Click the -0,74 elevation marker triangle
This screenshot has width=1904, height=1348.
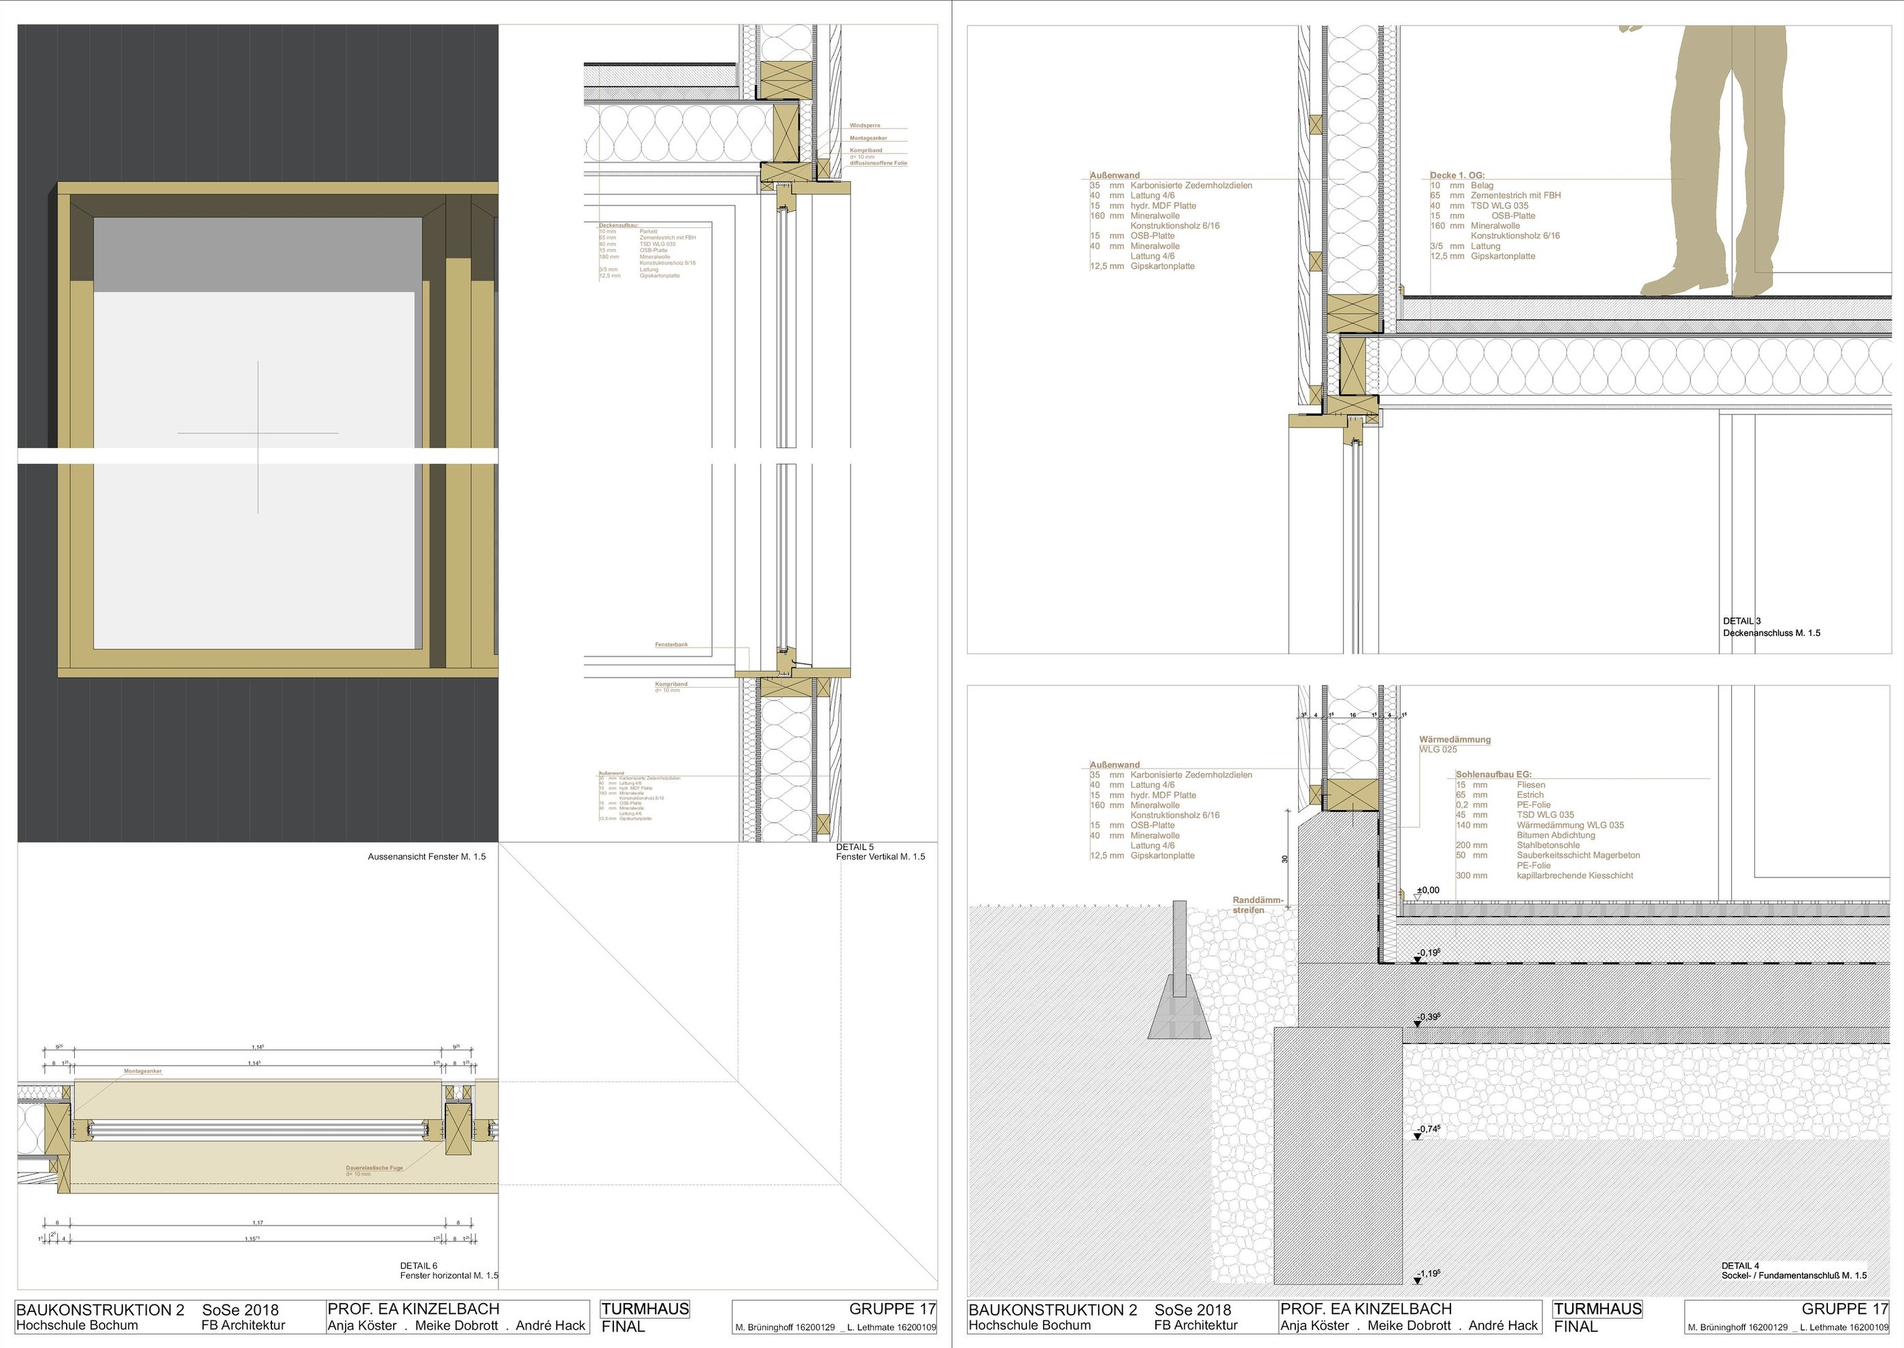click(1418, 1136)
